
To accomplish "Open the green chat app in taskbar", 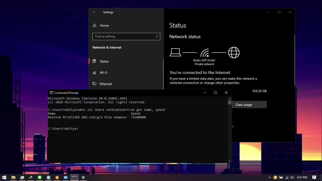I will coord(39,177).
